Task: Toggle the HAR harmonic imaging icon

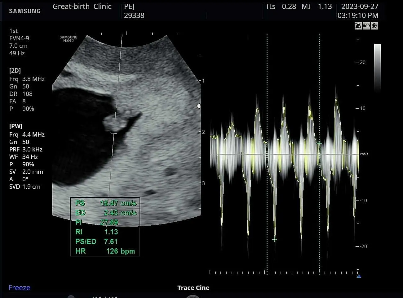Action: 366,26
